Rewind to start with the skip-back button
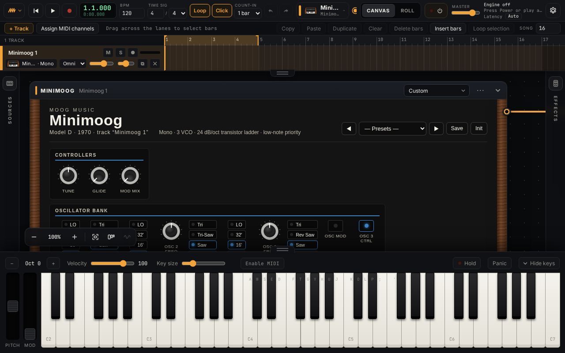The height and width of the screenshot is (353, 565). tap(36, 11)
